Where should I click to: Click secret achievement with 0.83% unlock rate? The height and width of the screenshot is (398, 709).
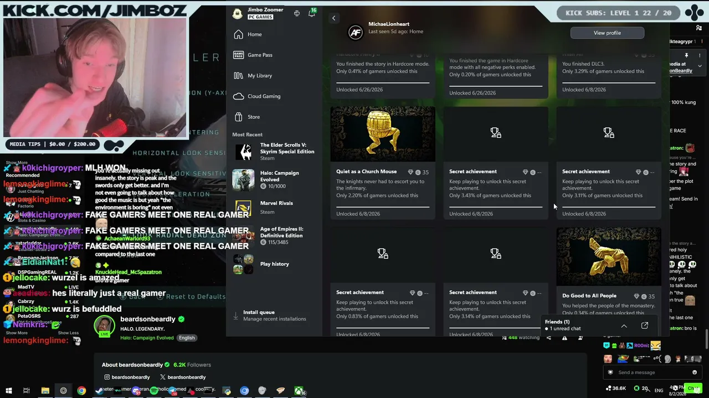point(383,281)
